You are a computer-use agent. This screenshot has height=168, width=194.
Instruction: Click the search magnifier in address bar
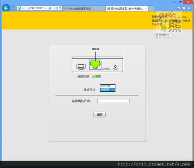50,8
